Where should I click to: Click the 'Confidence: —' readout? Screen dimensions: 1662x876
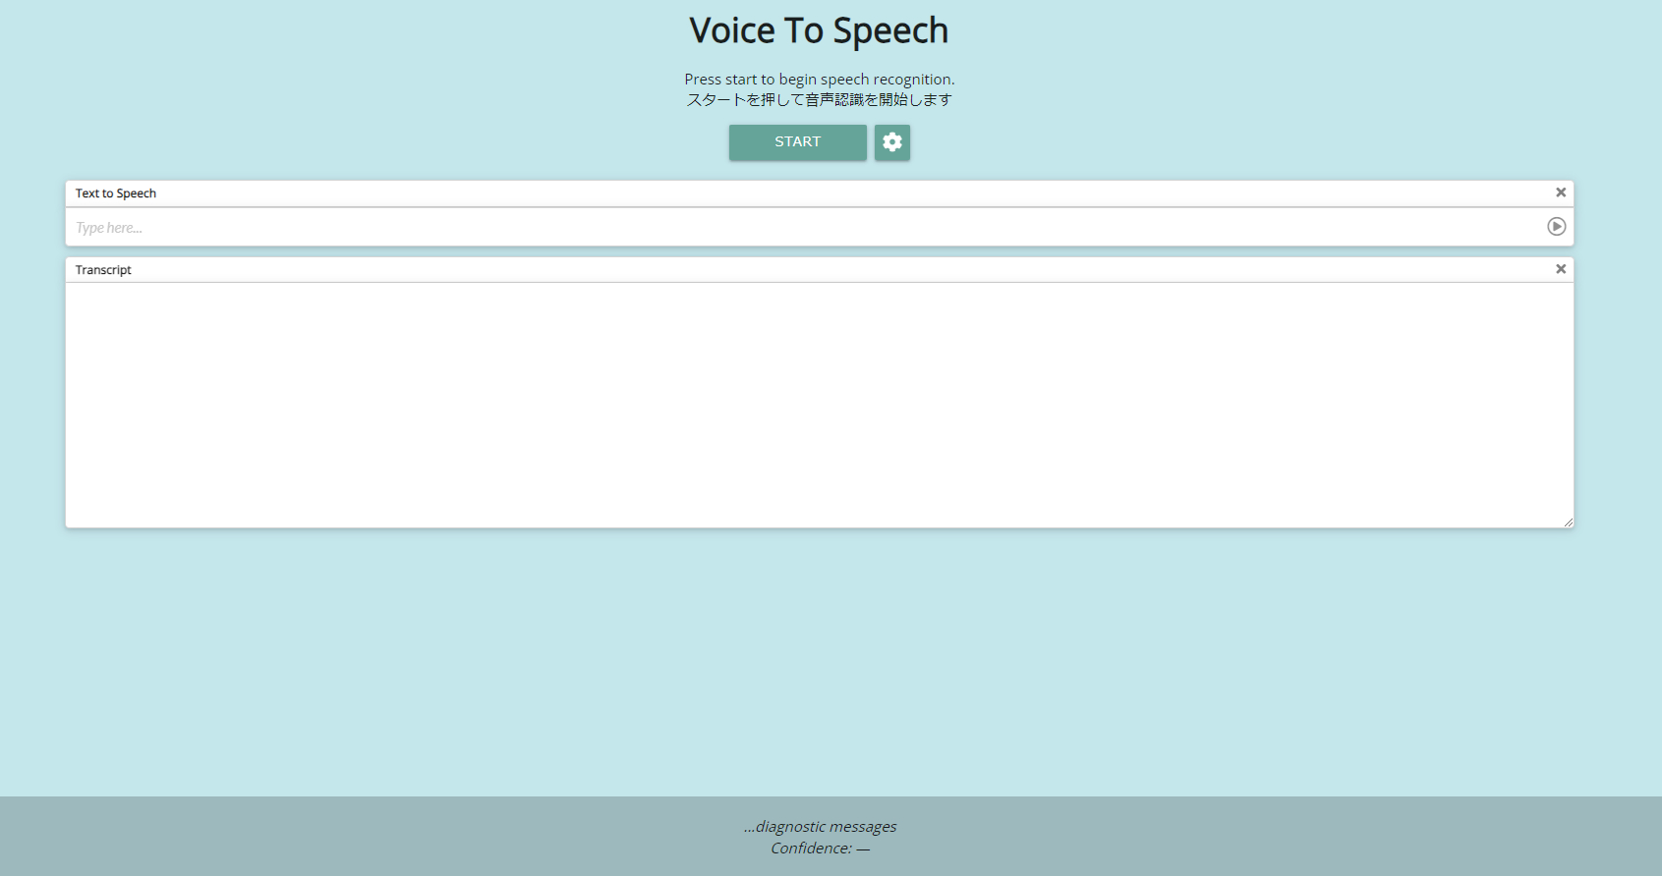click(820, 849)
